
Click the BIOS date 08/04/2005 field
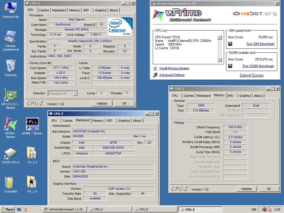tap(113, 176)
